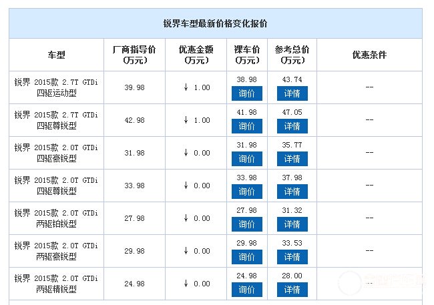This screenshot has width=434, height=305.
Task: Select the 锐界 2.7T GTDi 四驱运动型 model name
Action: point(57,87)
